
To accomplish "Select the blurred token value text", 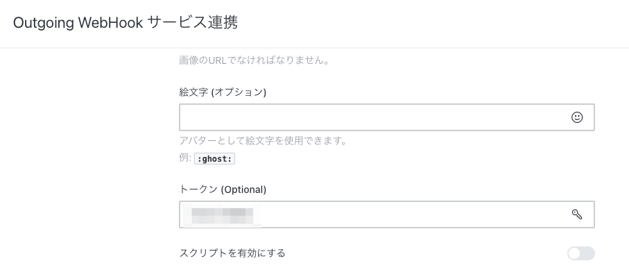I will click(x=222, y=215).
